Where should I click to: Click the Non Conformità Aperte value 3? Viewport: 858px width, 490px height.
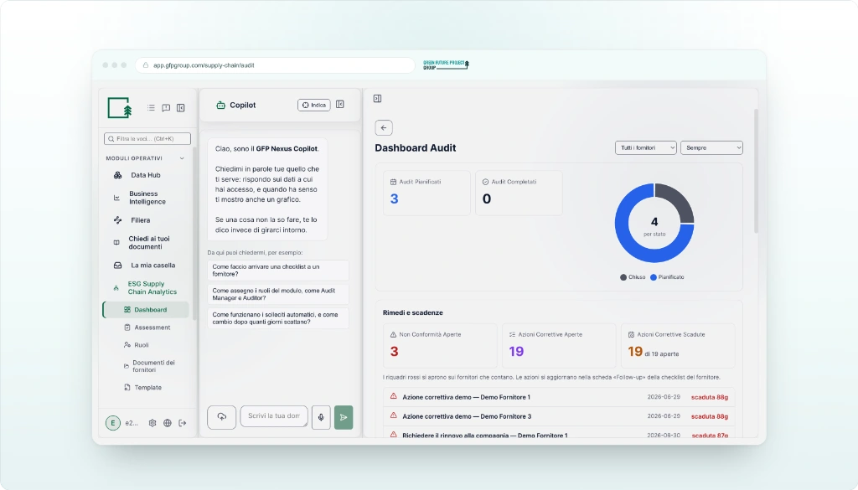[x=394, y=352]
